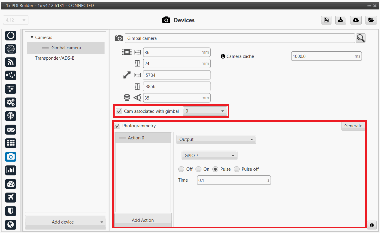Collapse the Cameras tree node
Viewport: 380px width, 233px height.
pos(32,38)
